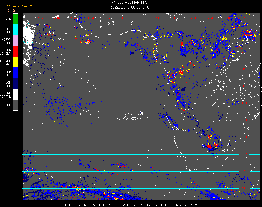Click 'NASA LARC' in the bottom caption
This screenshot has height=207, width=262.
187,205
